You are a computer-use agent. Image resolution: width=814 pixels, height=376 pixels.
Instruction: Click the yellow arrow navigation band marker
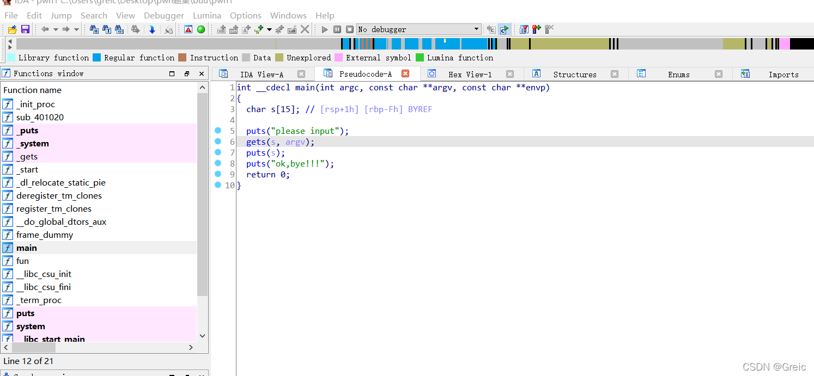[x=445, y=41]
